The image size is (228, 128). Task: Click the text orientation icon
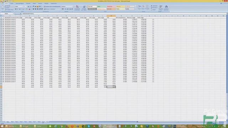pyautogui.click(x=40, y=6)
